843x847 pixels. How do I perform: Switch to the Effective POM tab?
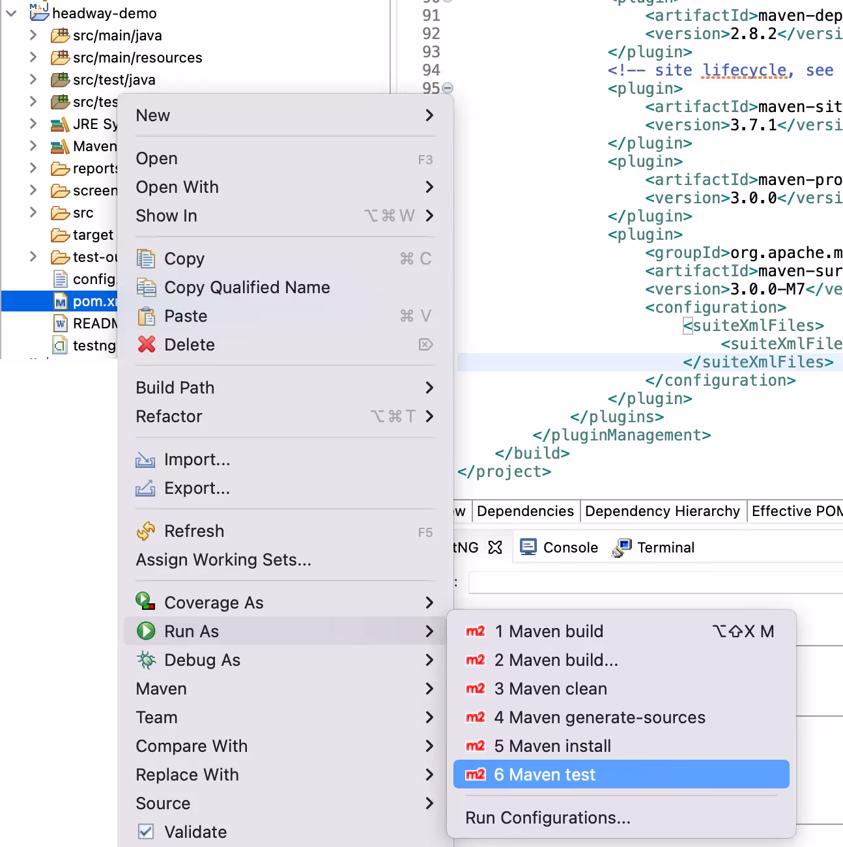click(796, 511)
